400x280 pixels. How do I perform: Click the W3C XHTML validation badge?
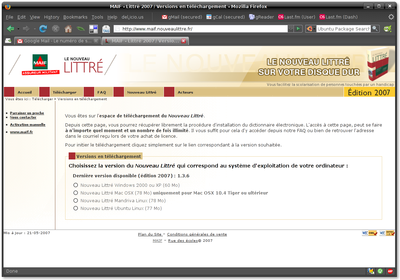[387, 233]
